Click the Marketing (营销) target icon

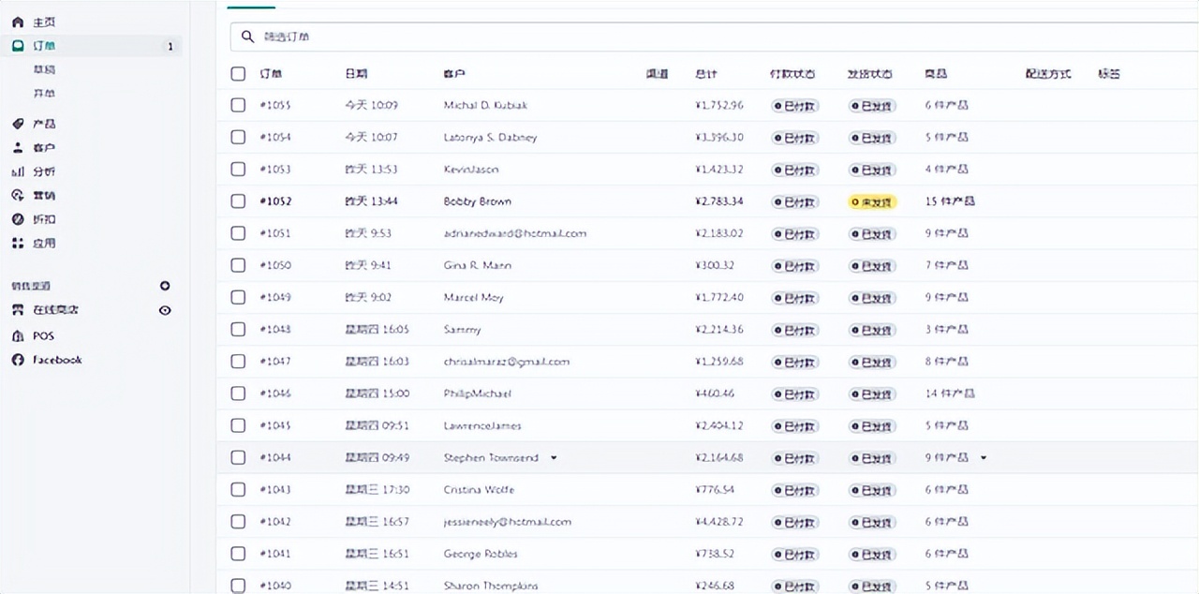pos(18,196)
